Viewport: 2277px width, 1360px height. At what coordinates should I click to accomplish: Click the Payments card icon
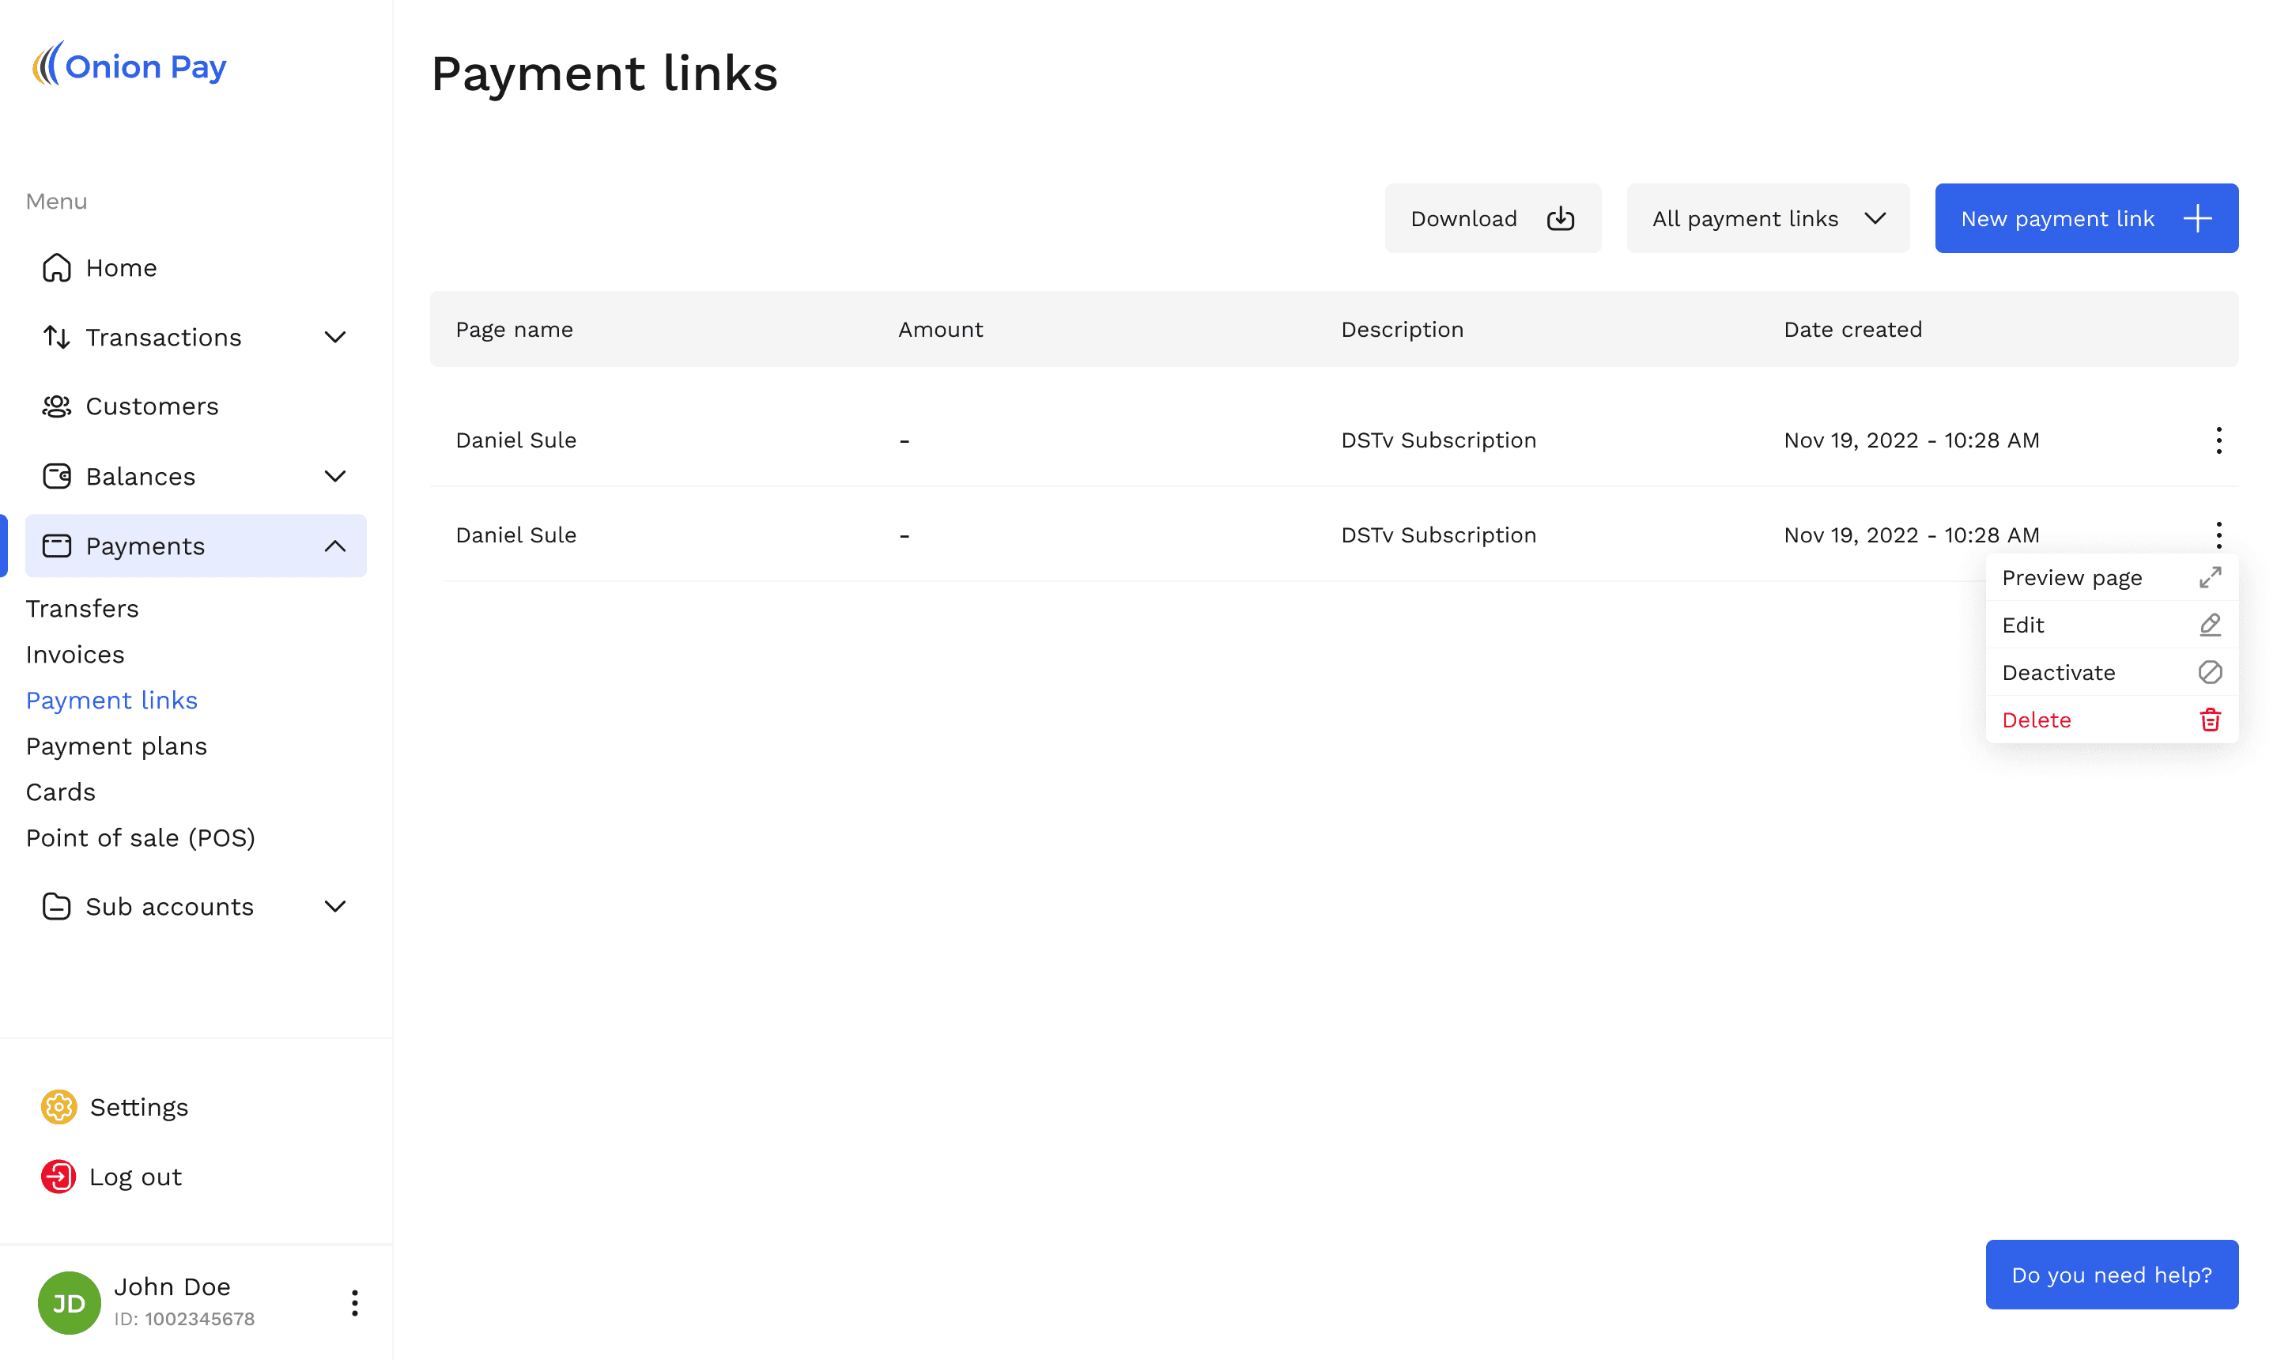(57, 546)
